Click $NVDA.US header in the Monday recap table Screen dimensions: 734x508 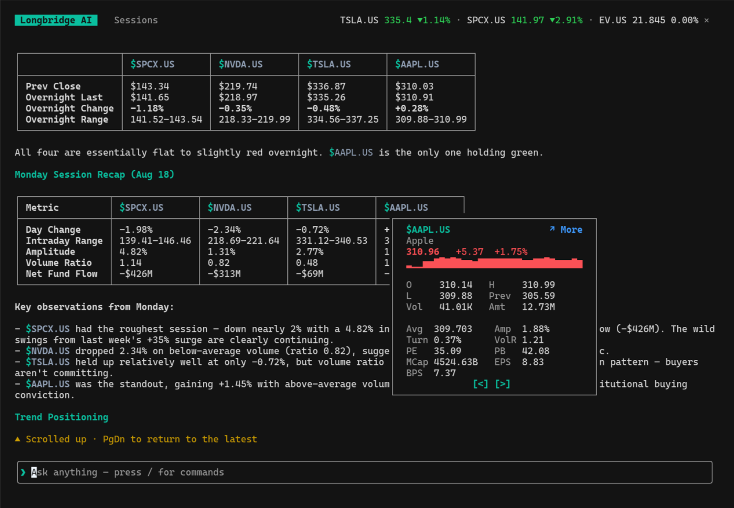pos(229,208)
